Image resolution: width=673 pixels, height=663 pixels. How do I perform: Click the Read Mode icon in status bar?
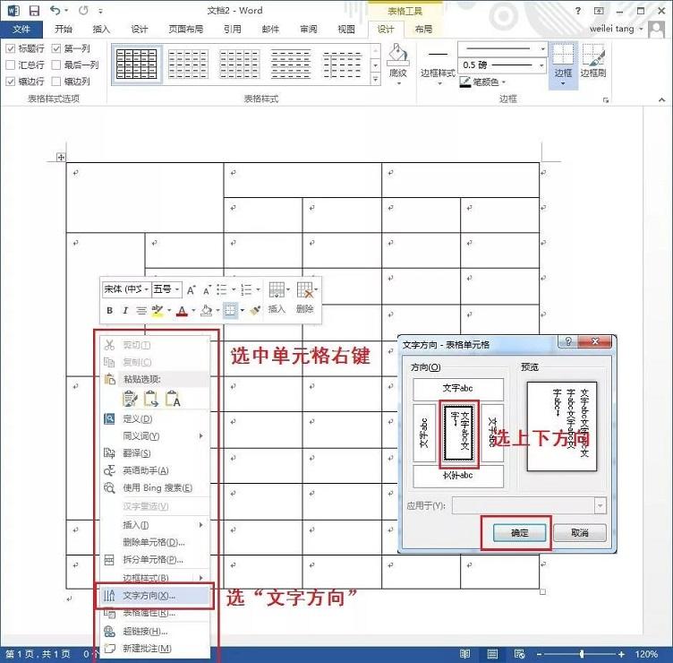464,654
